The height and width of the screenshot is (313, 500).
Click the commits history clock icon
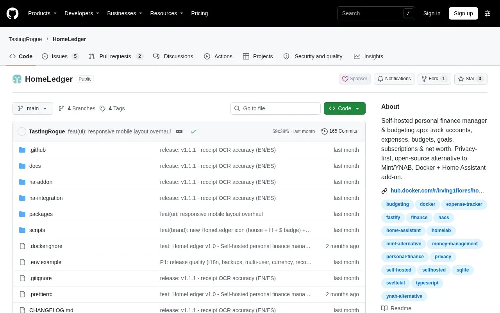pos(325,131)
